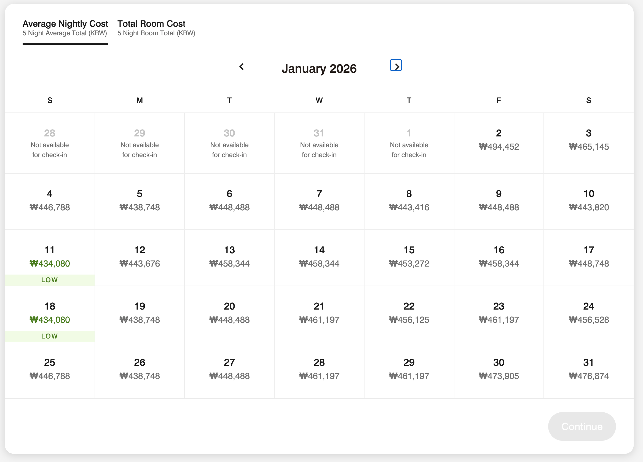The height and width of the screenshot is (462, 643).
Task: Select January 24 priced ₩456,528
Action: 589,313
